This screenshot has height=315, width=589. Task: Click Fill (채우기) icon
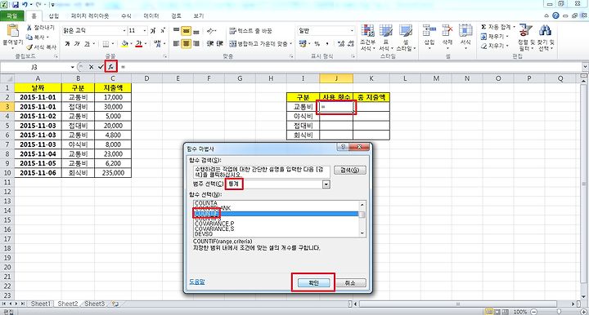(483, 37)
